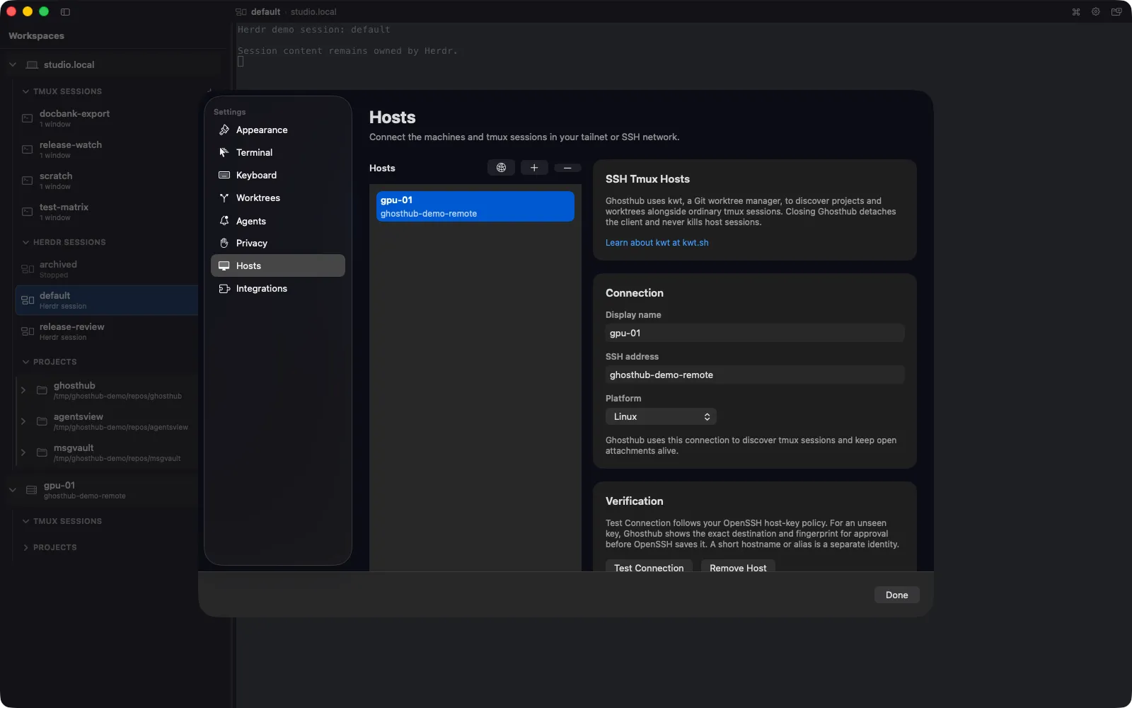This screenshot has width=1132, height=708.
Task: Click the ghosthub project name in sidebar
Action: click(74, 386)
